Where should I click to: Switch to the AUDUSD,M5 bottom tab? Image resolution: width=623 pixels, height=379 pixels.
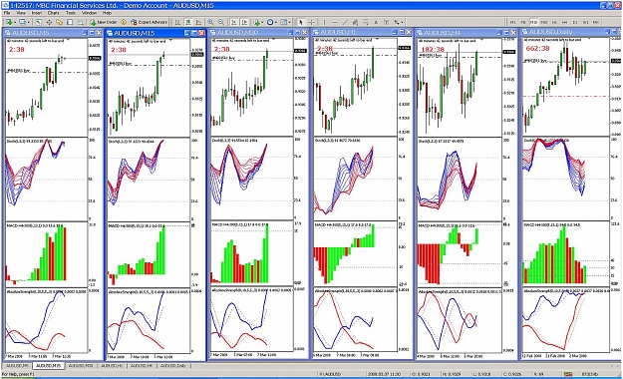[17, 365]
